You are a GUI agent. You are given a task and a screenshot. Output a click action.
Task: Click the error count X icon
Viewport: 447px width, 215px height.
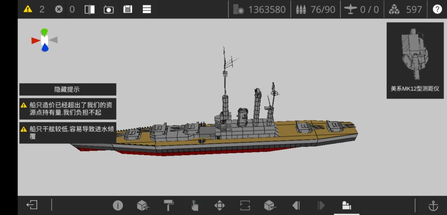click(x=59, y=10)
